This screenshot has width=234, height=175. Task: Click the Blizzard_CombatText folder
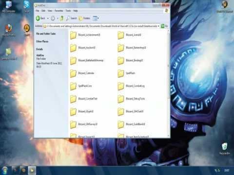(x=84, y=99)
